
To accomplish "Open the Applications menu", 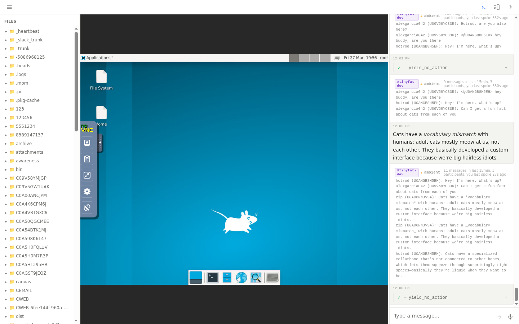I will click(x=97, y=58).
